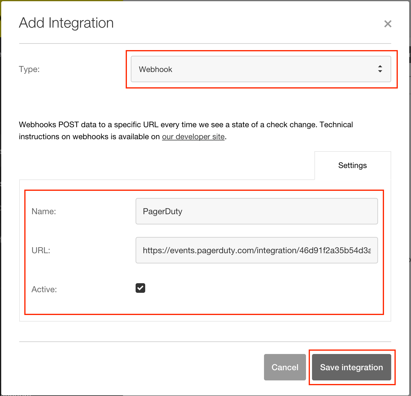Click the Name label
Screen dimensions: 411x396
pyautogui.click(x=43, y=211)
